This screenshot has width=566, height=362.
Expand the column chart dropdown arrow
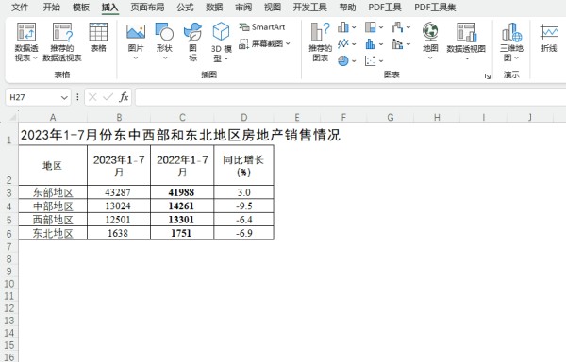tap(354, 27)
